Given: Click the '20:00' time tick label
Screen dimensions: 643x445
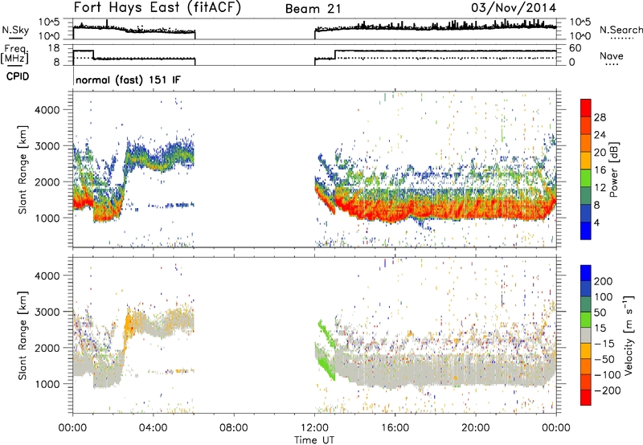Looking at the screenshot, I should pos(476,428).
